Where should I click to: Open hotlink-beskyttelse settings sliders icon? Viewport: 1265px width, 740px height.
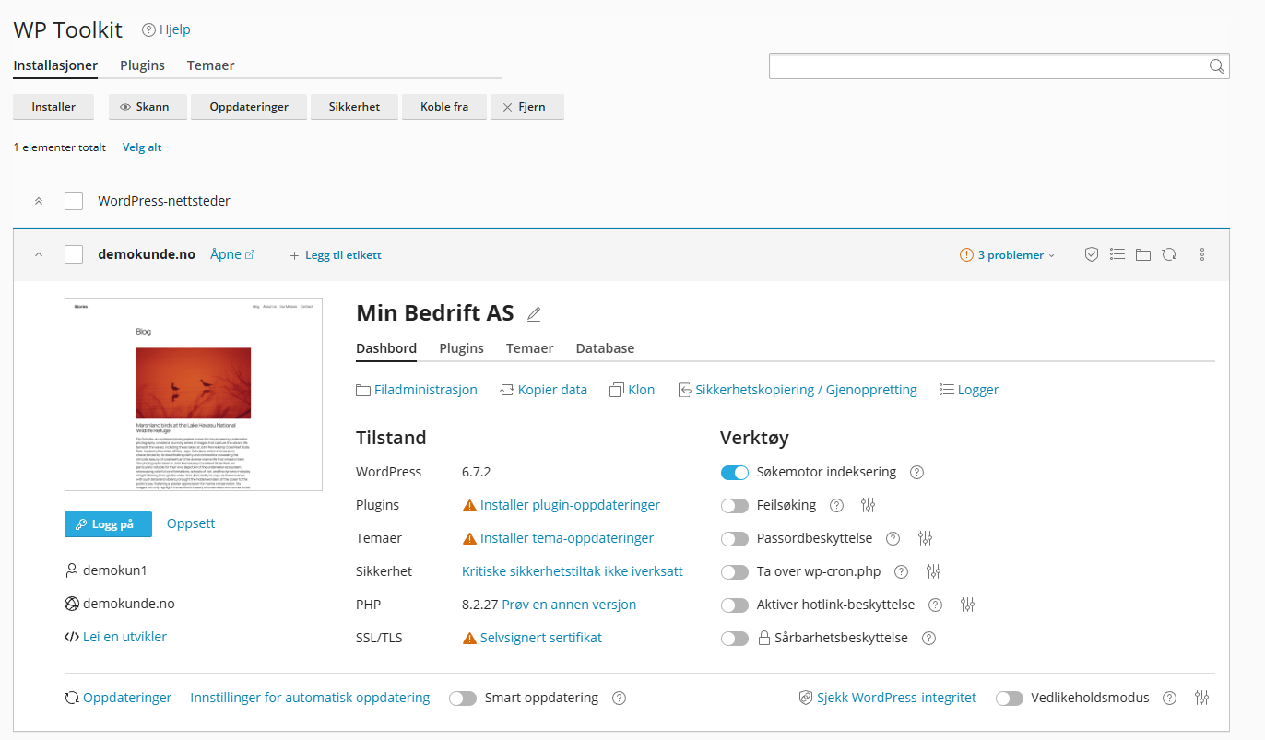[967, 605]
